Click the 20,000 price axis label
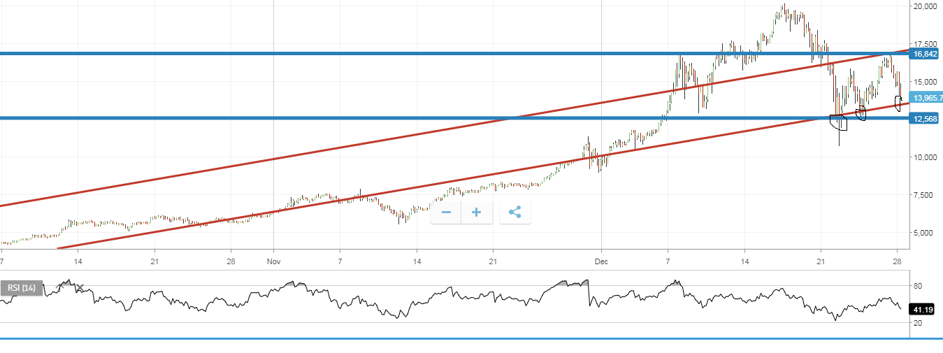The image size is (943, 353). (x=924, y=7)
